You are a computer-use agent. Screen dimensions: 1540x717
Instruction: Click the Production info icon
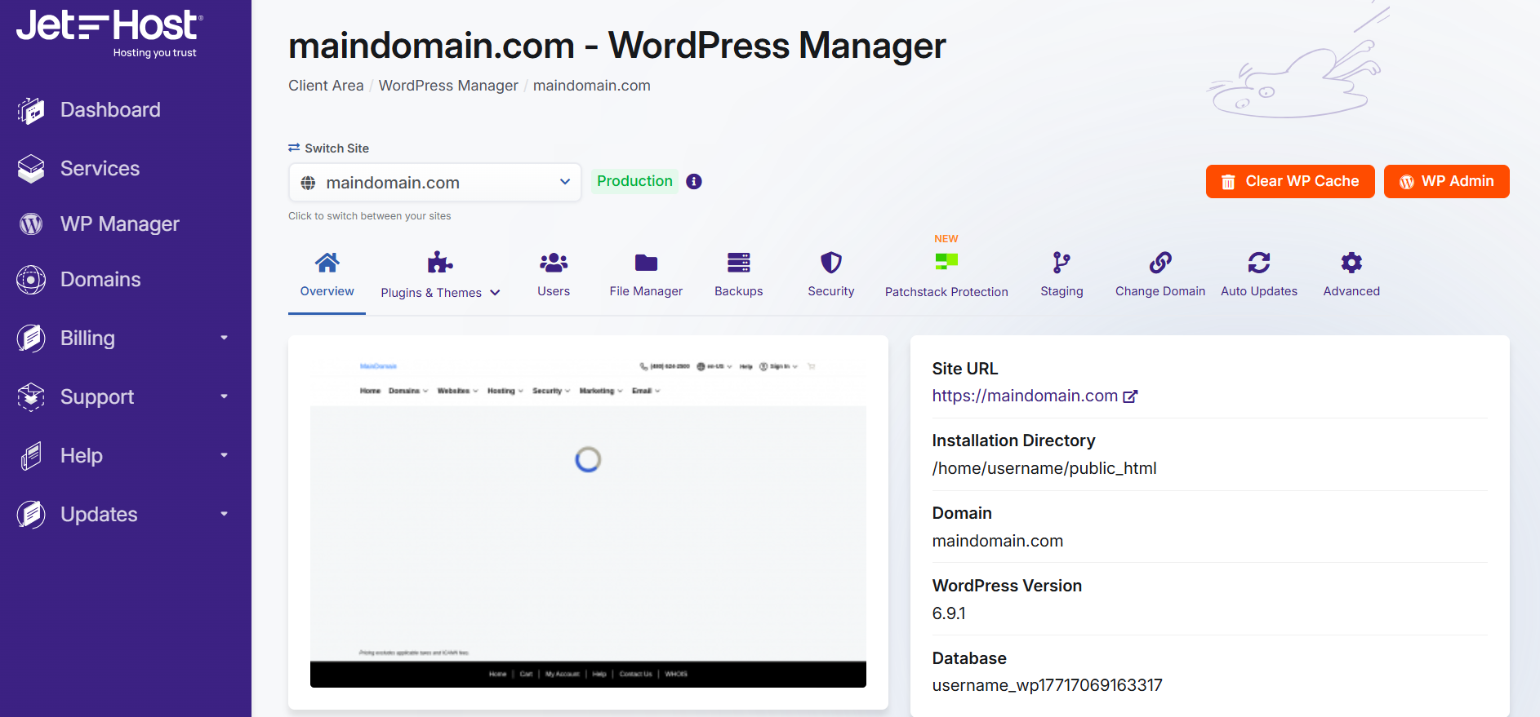pyautogui.click(x=694, y=182)
